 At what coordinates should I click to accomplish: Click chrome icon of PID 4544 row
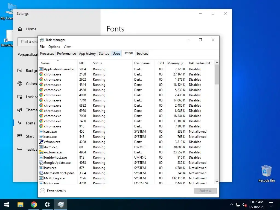point(41,85)
